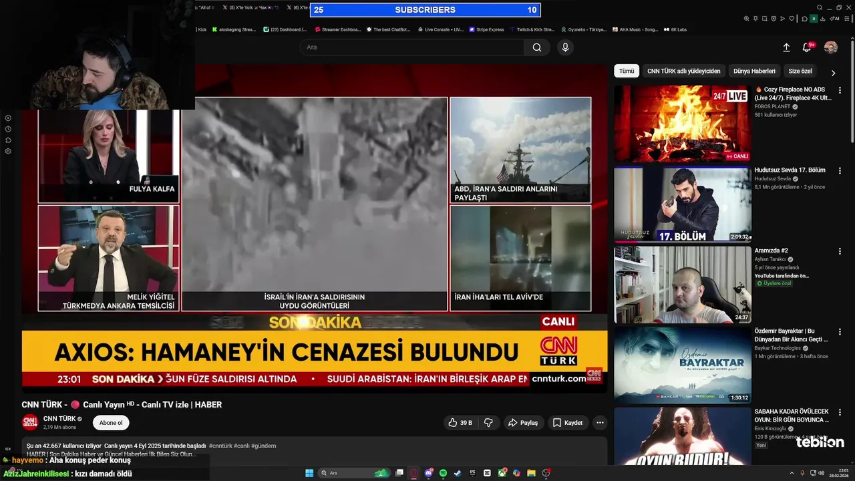The height and width of the screenshot is (481, 855).
Task: Open the AHA Music - Song bookmark
Action: [635, 29]
